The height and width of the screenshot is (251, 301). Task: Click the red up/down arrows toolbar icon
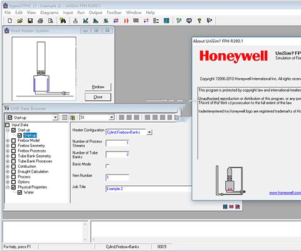pyautogui.click(x=126, y=21)
